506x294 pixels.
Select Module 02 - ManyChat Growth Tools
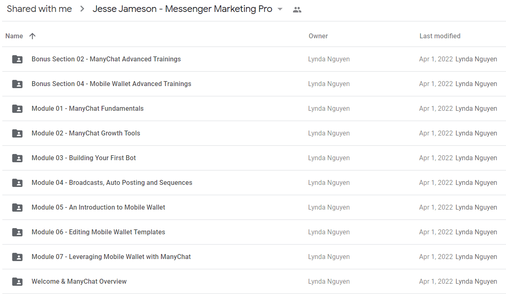tap(86, 133)
